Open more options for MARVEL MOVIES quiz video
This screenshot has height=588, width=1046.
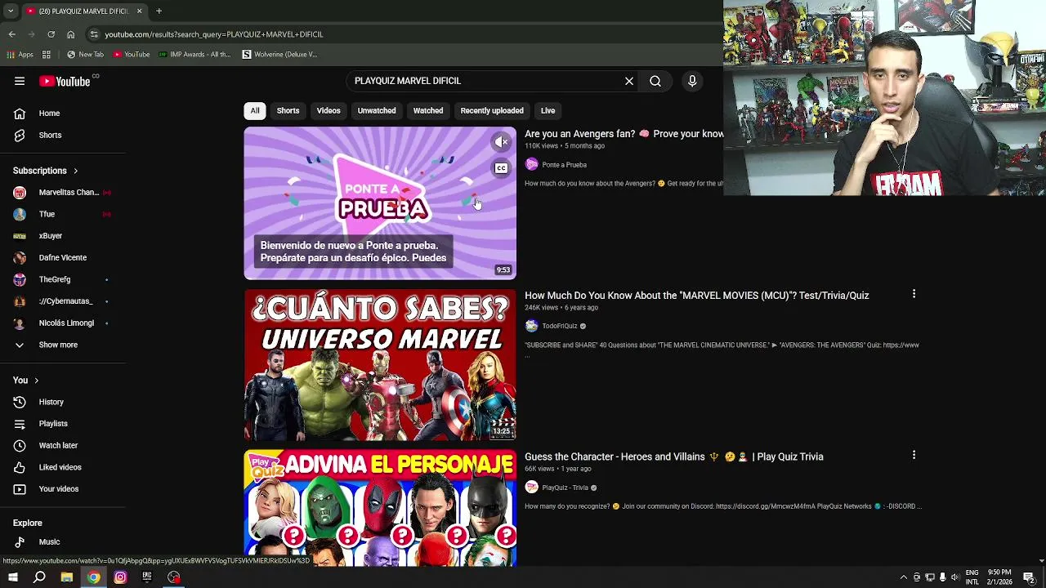pos(914,293)
